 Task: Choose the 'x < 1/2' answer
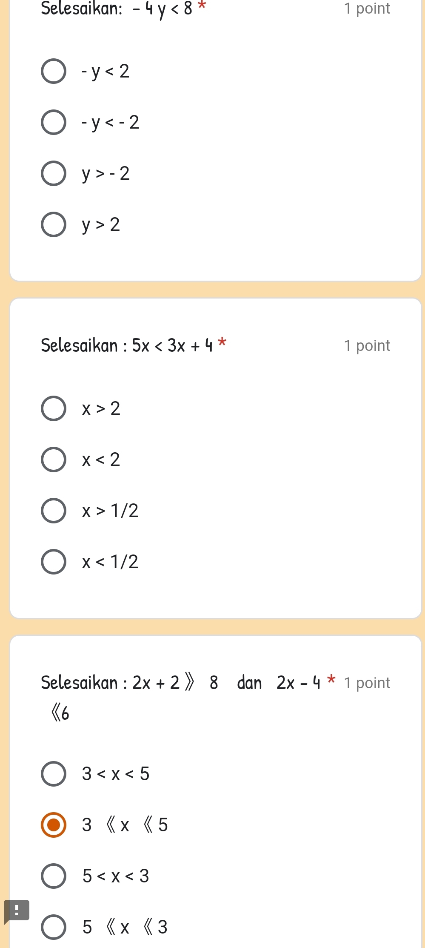(54, 562)
